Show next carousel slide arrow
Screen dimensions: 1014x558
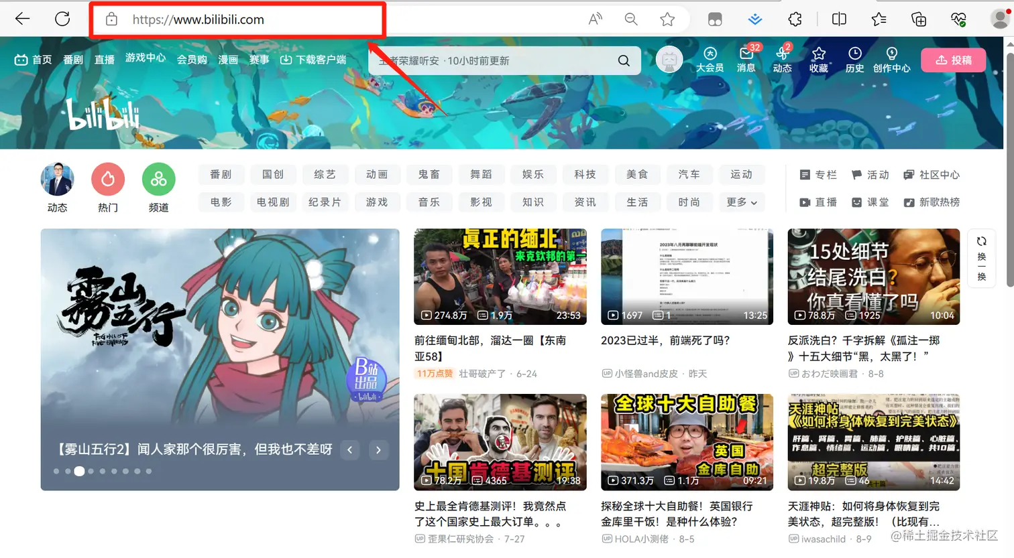tap(378, 450)
